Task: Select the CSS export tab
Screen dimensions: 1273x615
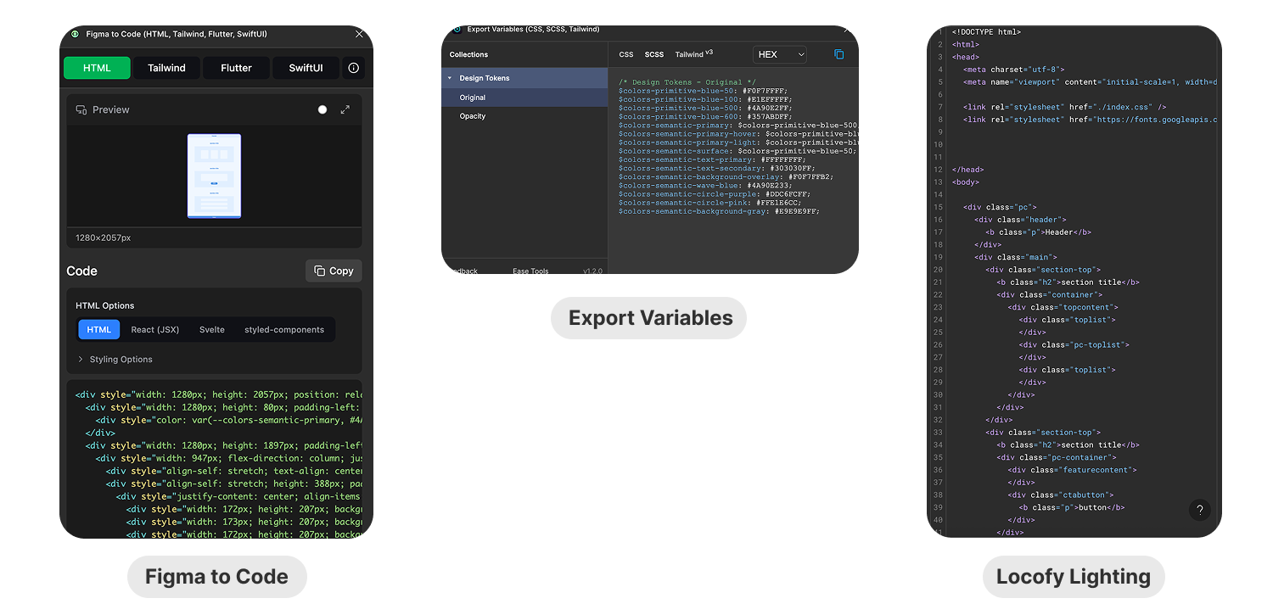Action: [x=626, y=54]
